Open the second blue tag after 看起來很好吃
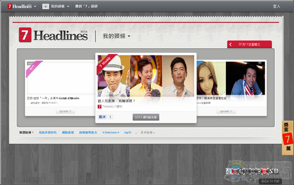Viewport: 294px width, 185px height. pos(68,133)
